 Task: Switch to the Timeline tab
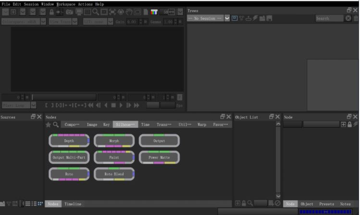click(73, 204)
